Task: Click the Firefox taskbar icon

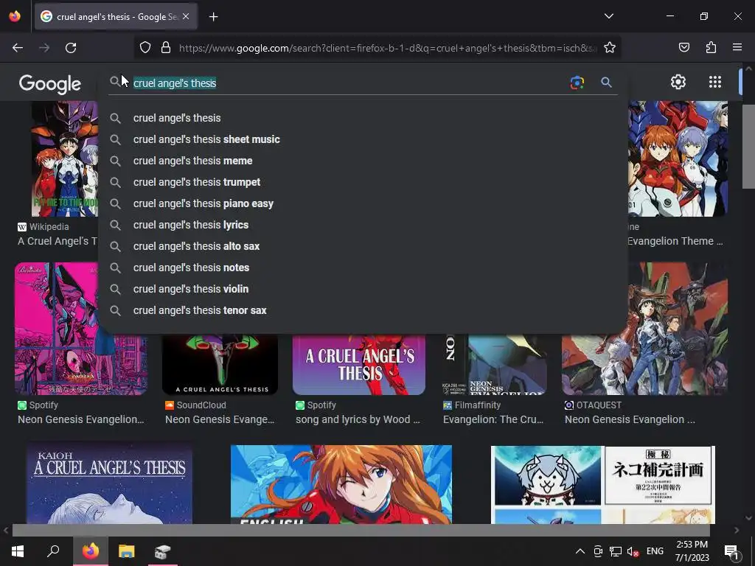Action: [x=91, y=551]
